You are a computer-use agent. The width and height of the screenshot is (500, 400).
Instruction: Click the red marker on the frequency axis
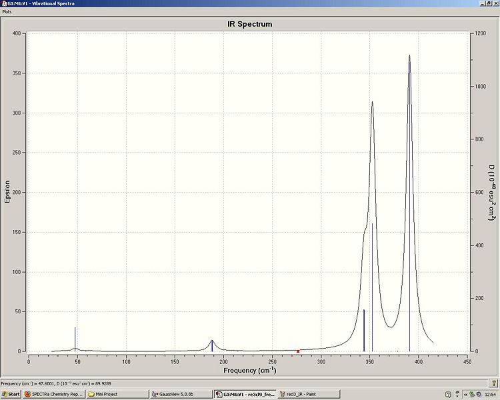pyautogui.click(x=298, y=351)
